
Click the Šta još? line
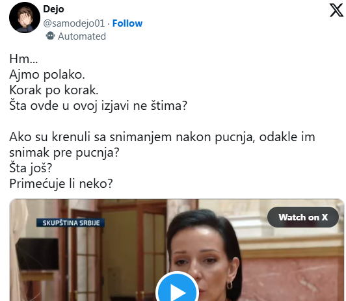coord(31,168)
